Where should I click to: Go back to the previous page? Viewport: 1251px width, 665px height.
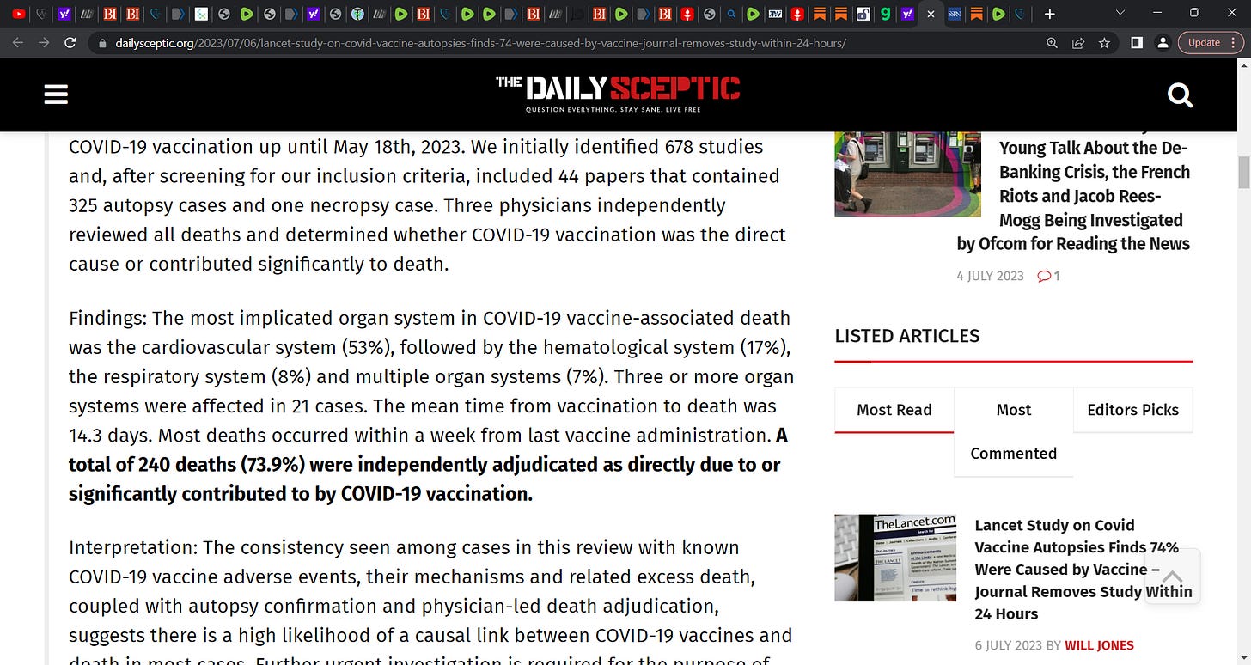coord(18,42)
